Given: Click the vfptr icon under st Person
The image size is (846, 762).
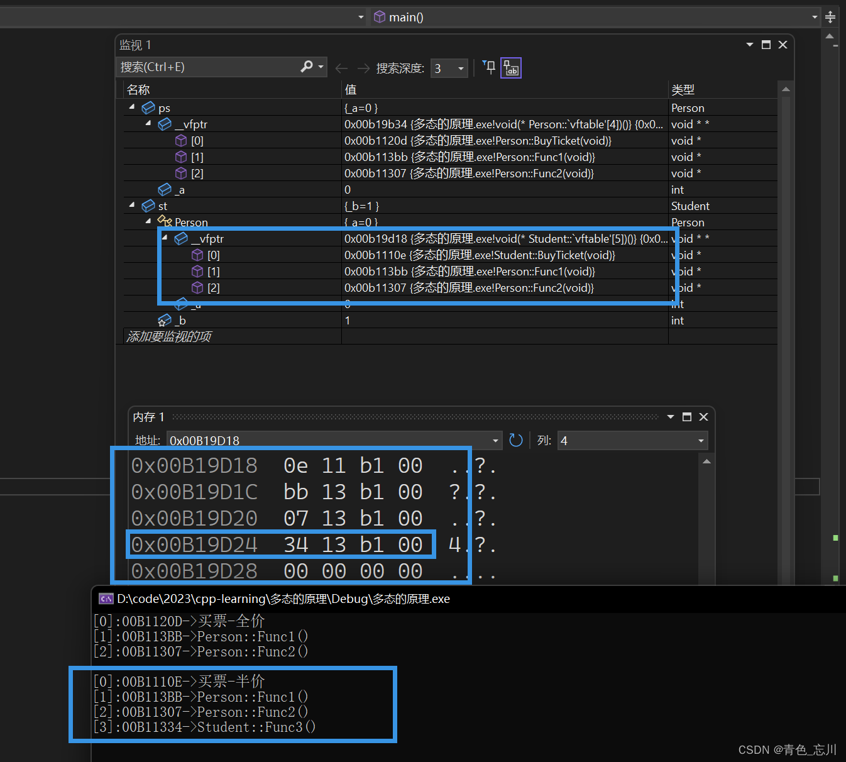Looking at the screenshot, I should 181,239.
